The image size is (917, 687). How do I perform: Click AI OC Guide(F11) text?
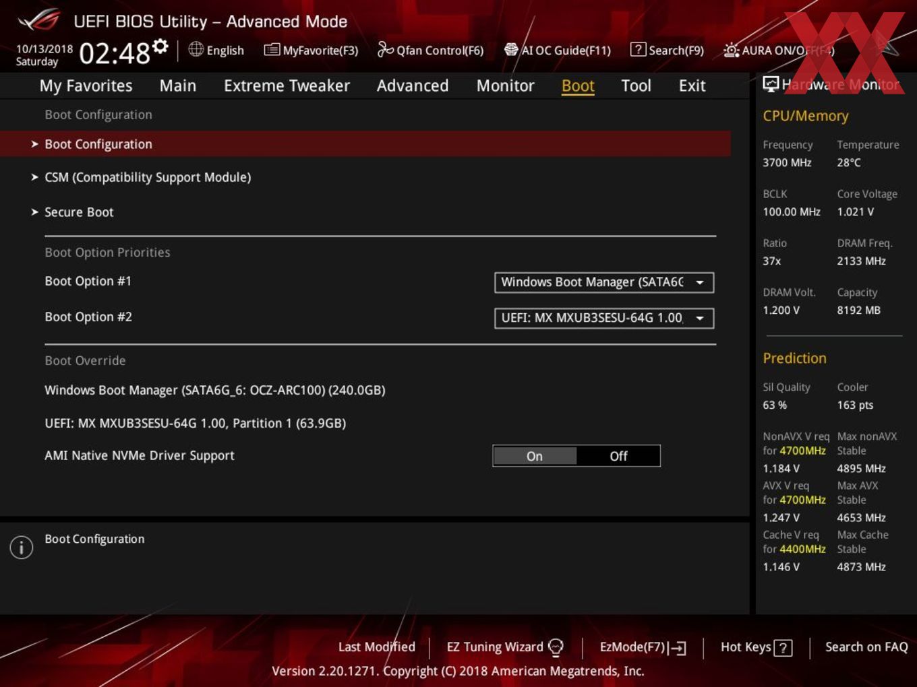566,51
